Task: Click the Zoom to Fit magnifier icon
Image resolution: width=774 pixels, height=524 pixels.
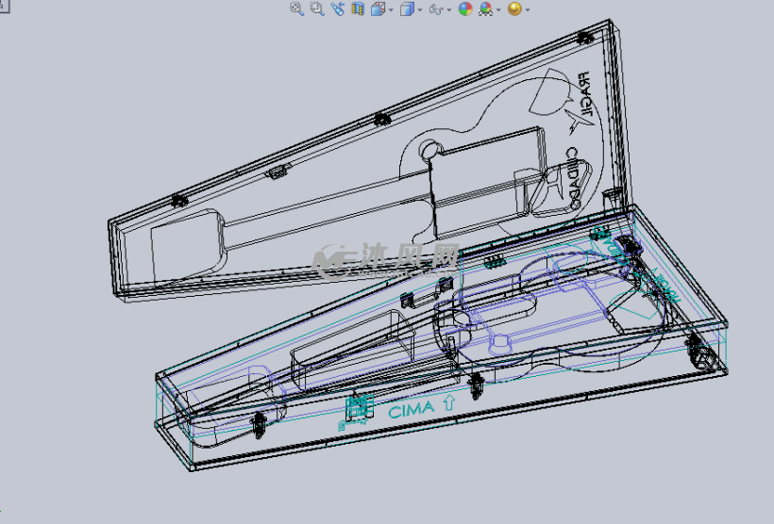Action: tap(296, 8)
